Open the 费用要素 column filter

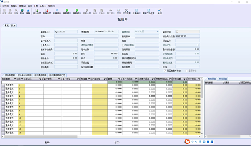point(224,83)
